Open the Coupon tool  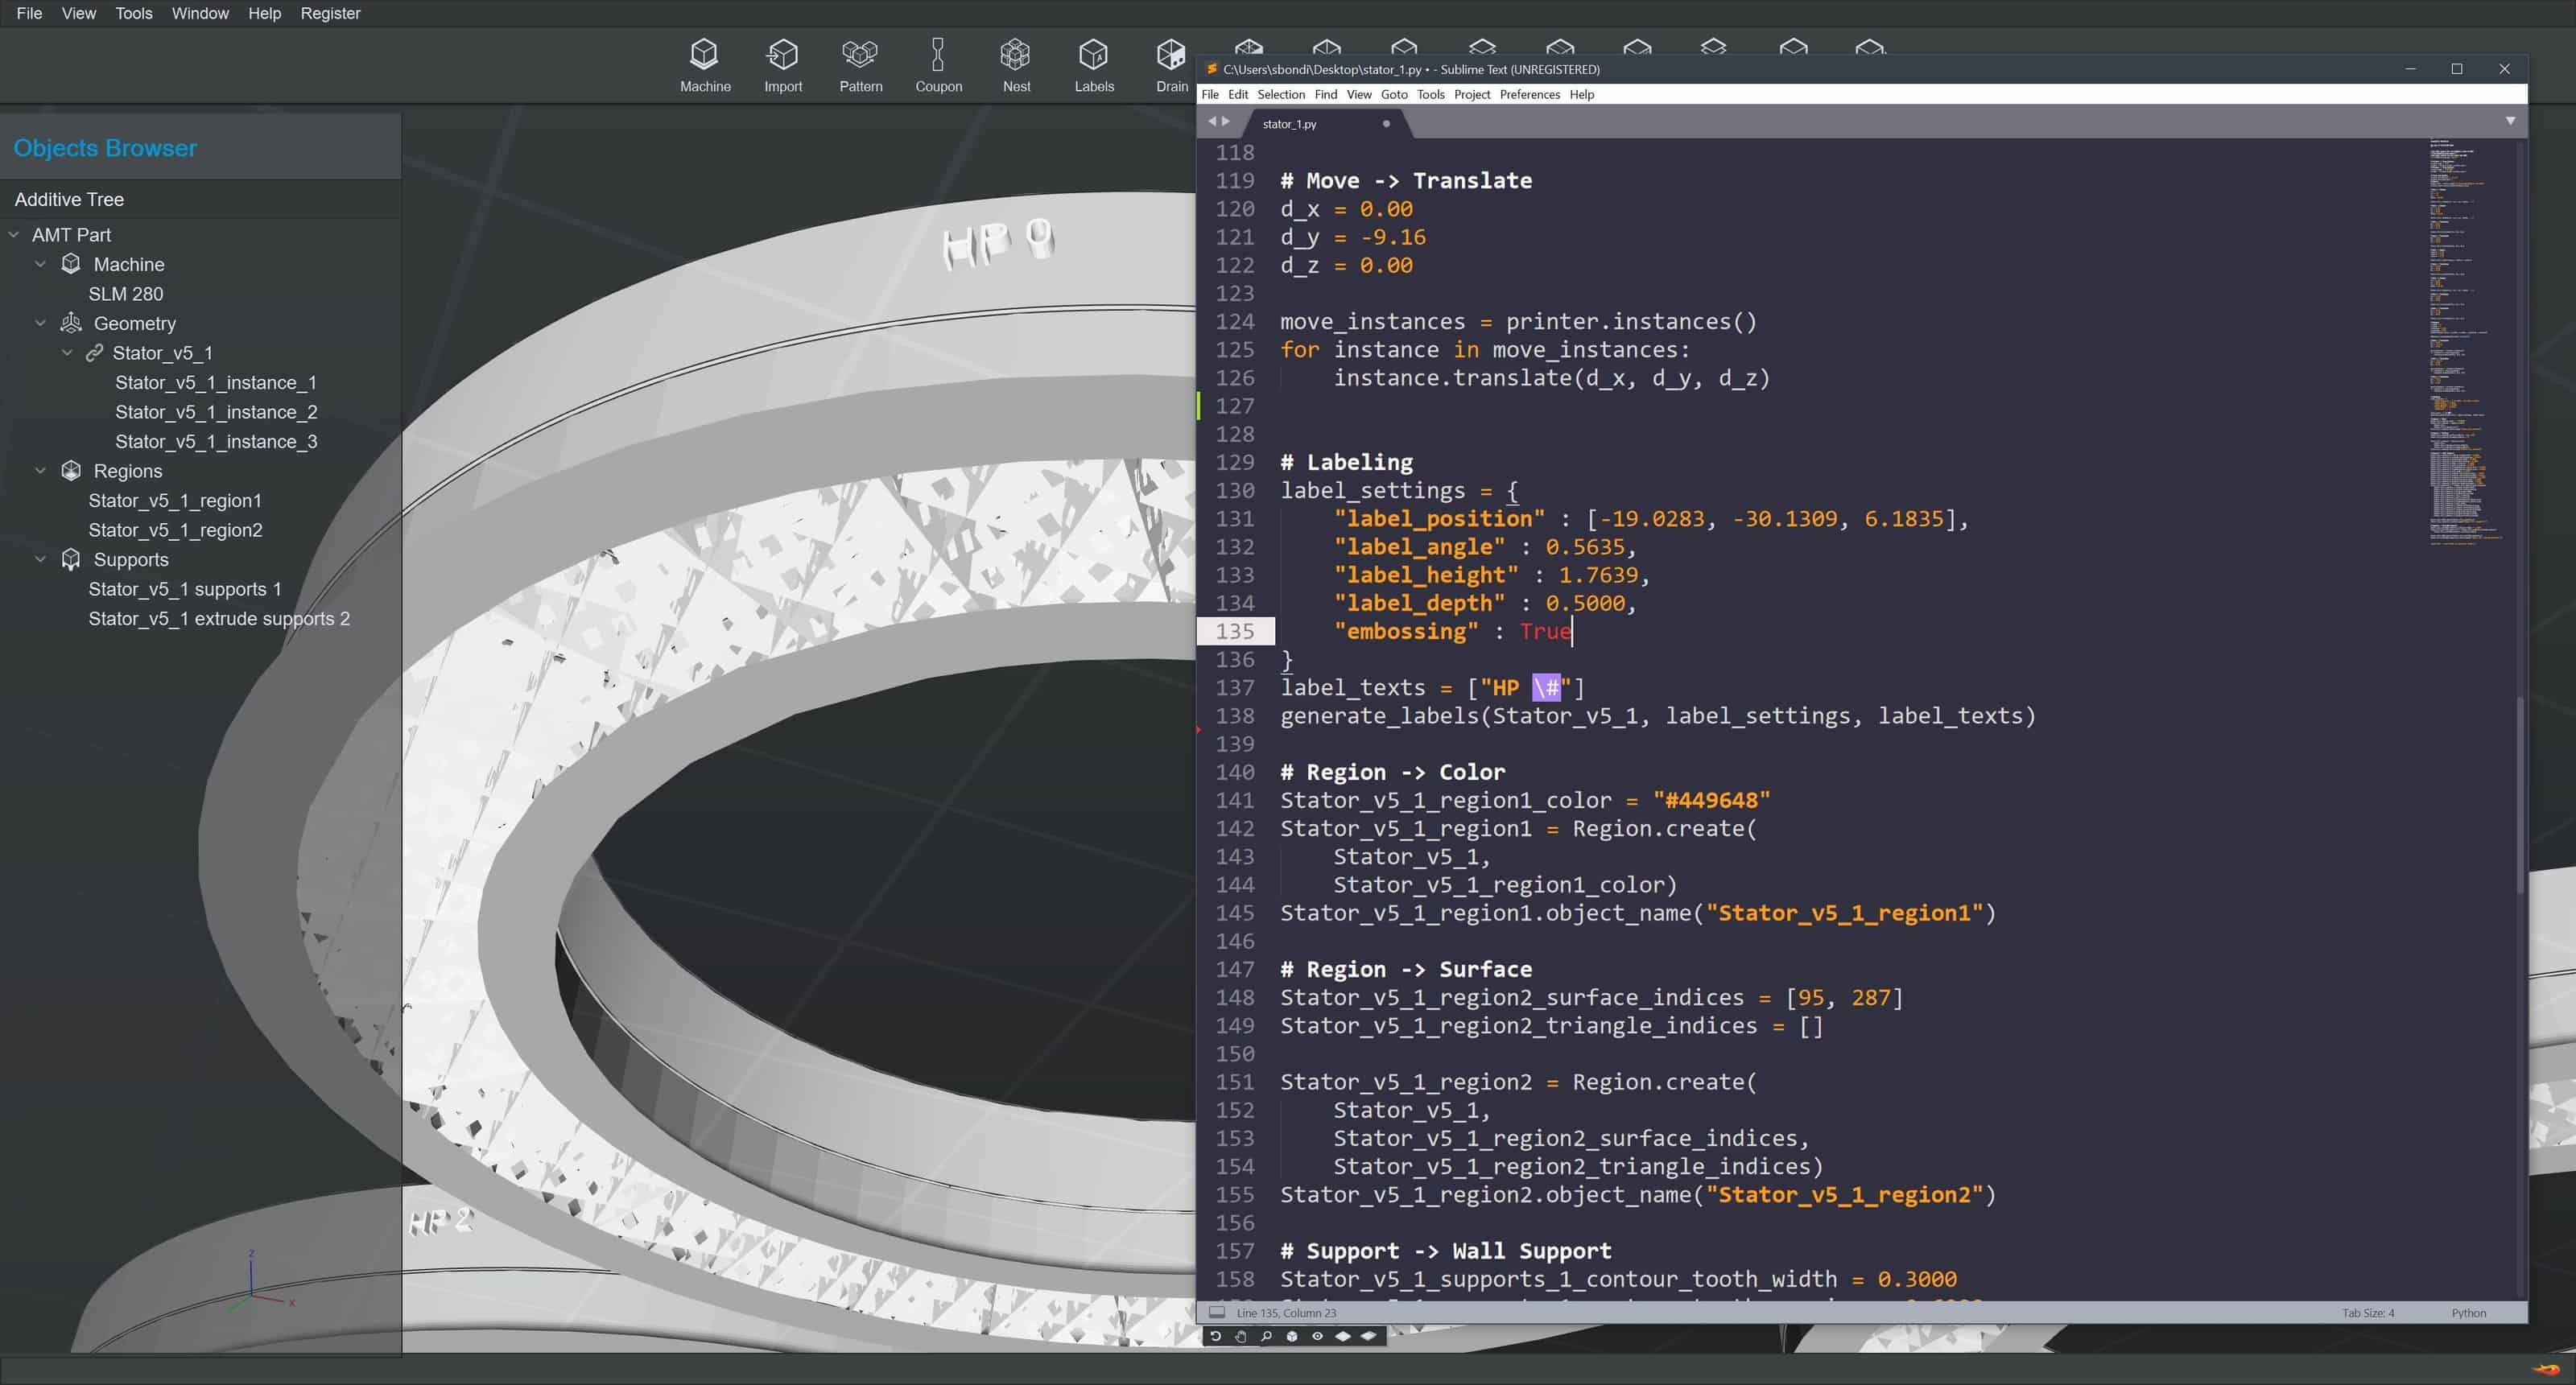(x=938, y=66)
